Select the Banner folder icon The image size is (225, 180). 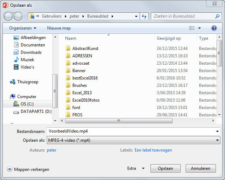(x=68, y=70)
